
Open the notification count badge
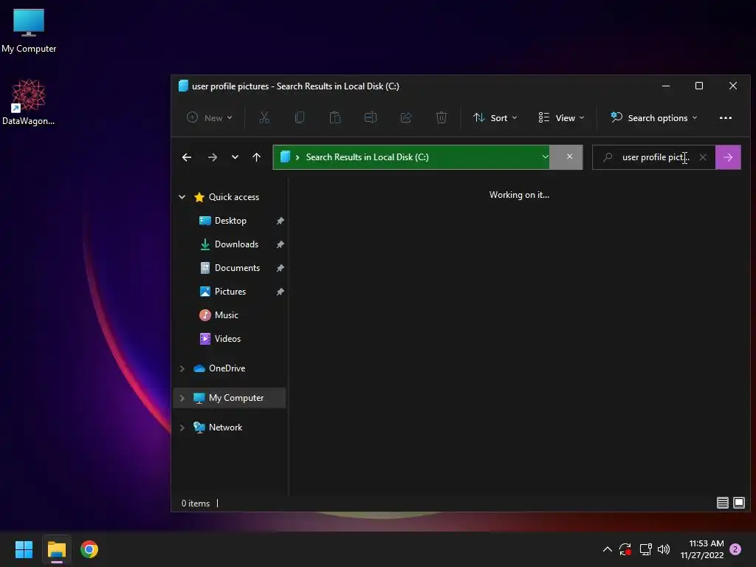click(x=735, y=549)
